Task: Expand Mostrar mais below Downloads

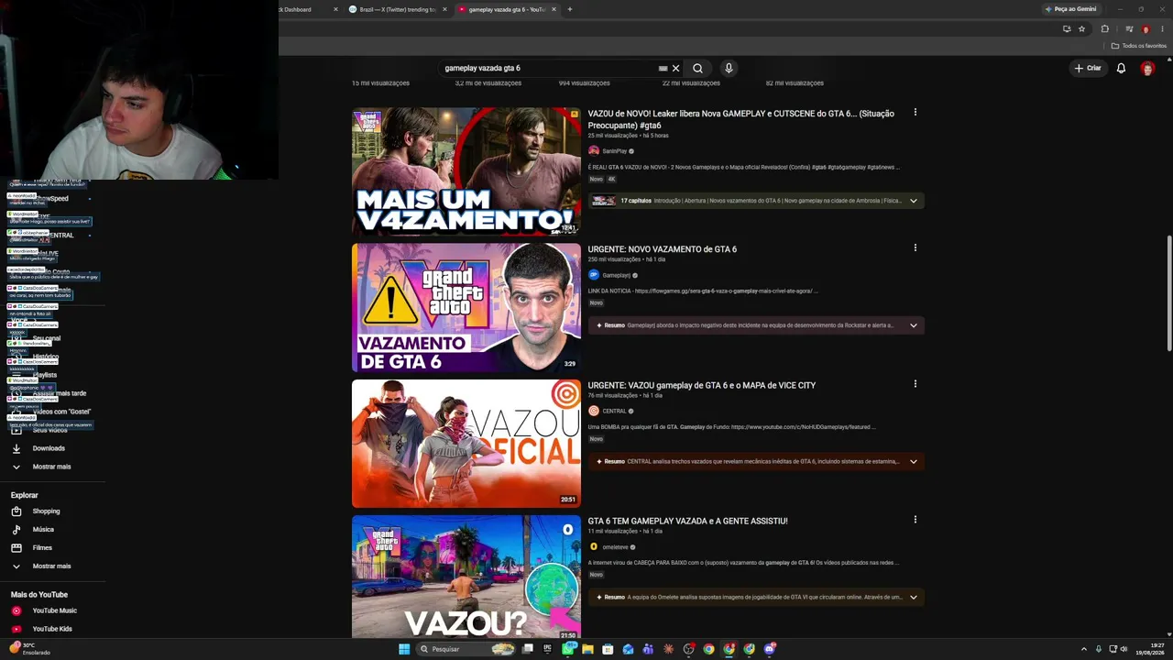Action: (52, 467)
